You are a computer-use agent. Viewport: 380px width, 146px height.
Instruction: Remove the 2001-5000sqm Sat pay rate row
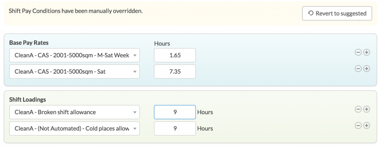pos(358,69)
